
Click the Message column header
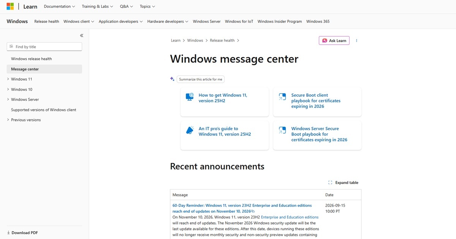click(180, 195)
